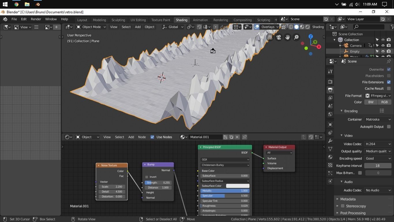
Task: Expand the Metadata panel
Action: (x=348, y=199)
